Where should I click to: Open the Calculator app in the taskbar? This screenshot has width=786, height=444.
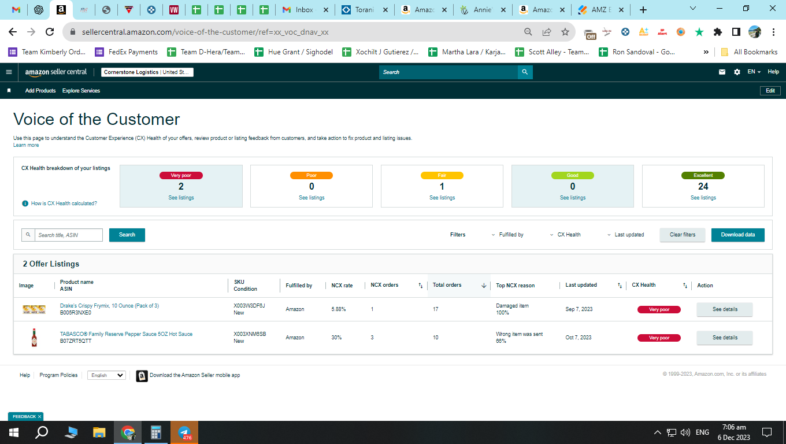click(156, 432)
